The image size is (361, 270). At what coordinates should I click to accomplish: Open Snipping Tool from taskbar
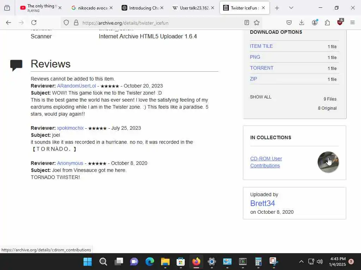tap(274, 262)
